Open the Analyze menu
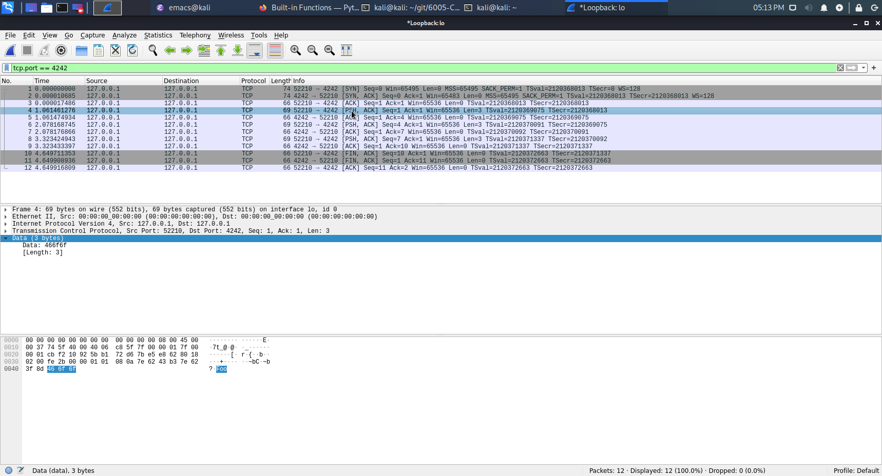 [x=124, y=35]
